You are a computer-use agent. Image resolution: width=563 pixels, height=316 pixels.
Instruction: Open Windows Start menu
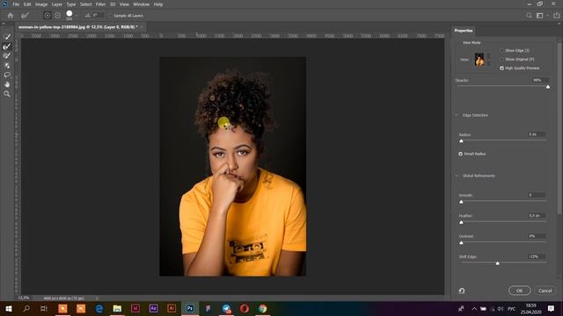point(8,308)
